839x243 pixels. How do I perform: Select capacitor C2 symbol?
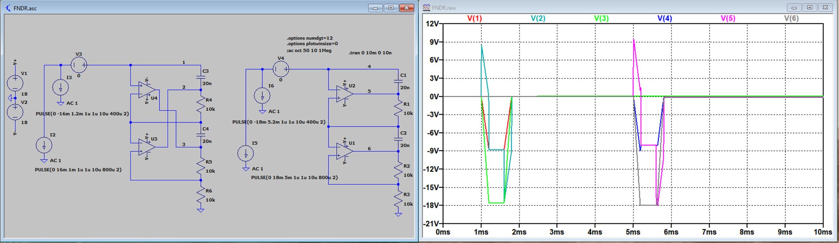[x=398, y=139]
